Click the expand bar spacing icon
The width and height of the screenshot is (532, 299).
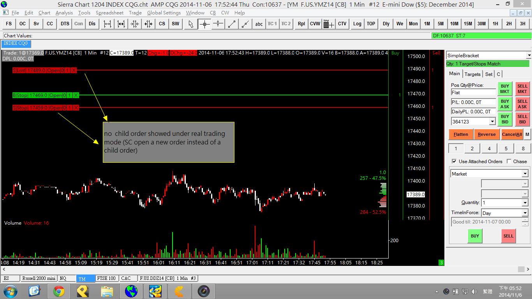tap(107, 24)
